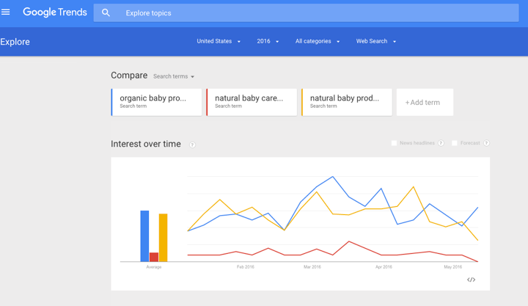Viewport: 528px width, 306px height.
Task: Select the natural baby care term card
Action: [x=252, y=102]
